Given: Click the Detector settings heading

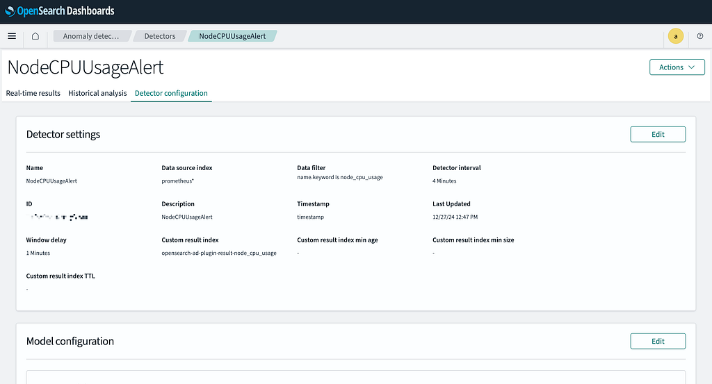Looking at the screenshot, I should (63, 134).
